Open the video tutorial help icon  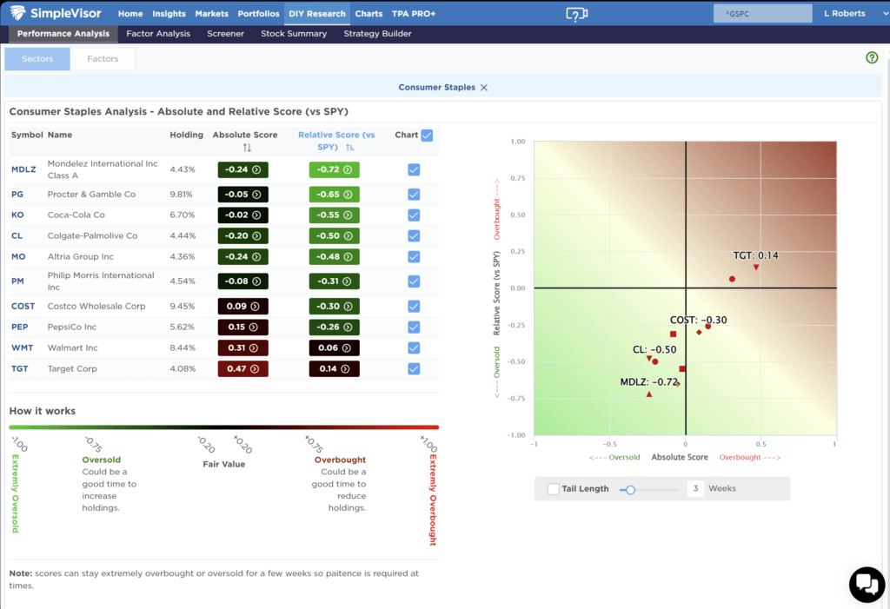click(577, 14)
